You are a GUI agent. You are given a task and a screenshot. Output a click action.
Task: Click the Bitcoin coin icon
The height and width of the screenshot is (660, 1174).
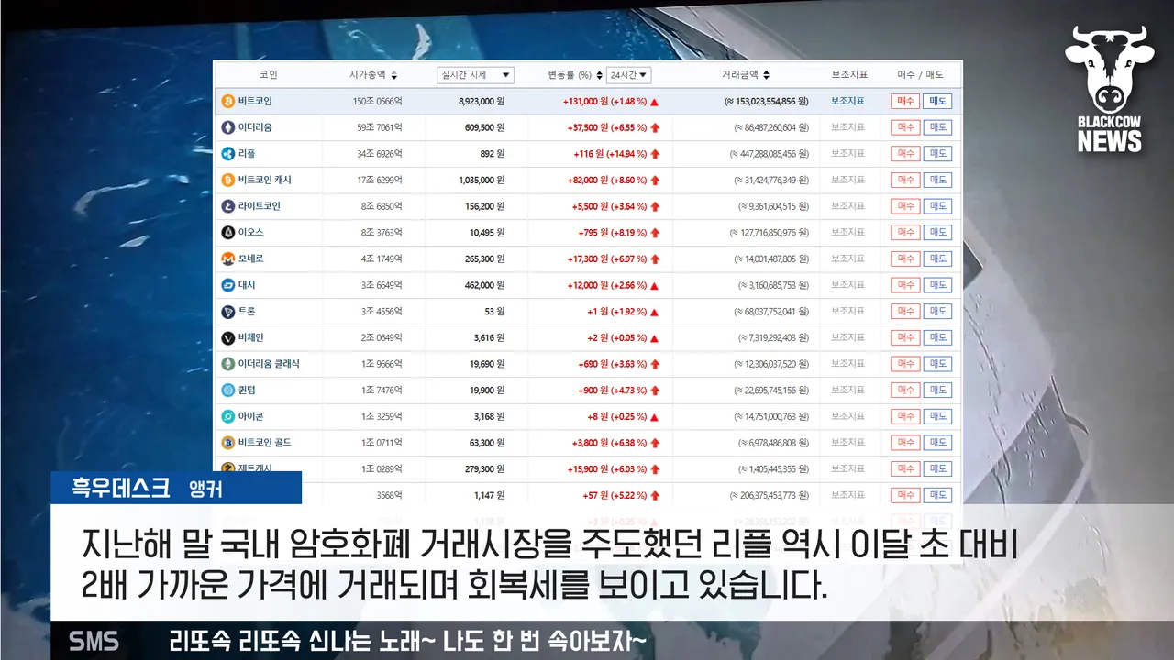[x=228, y=101]
